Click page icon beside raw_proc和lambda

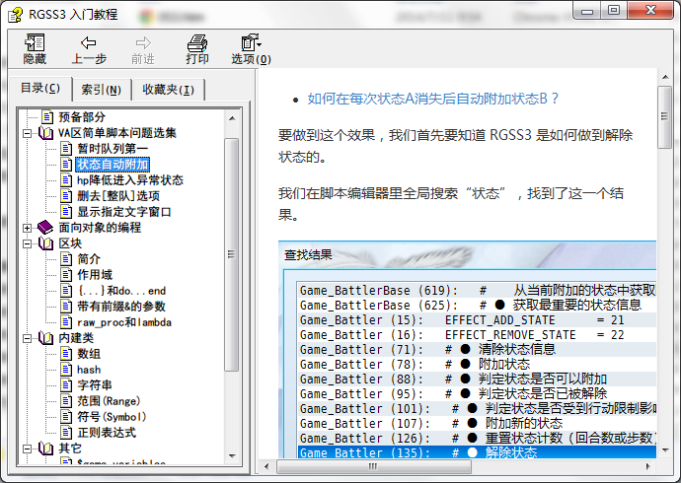pos(66,322)
